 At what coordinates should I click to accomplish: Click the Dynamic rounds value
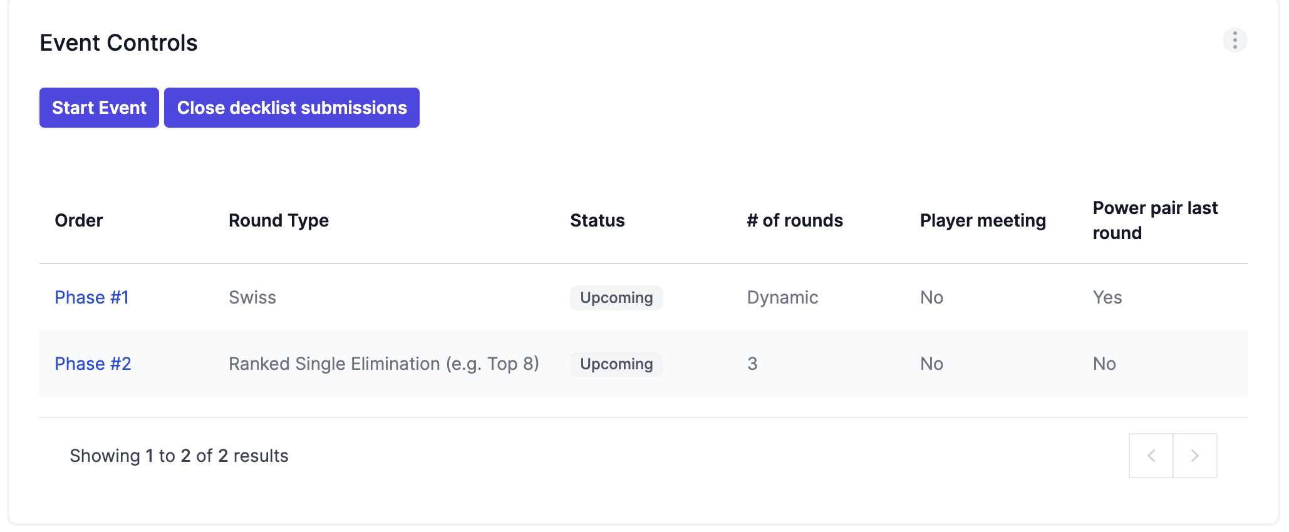pos(782,297)
